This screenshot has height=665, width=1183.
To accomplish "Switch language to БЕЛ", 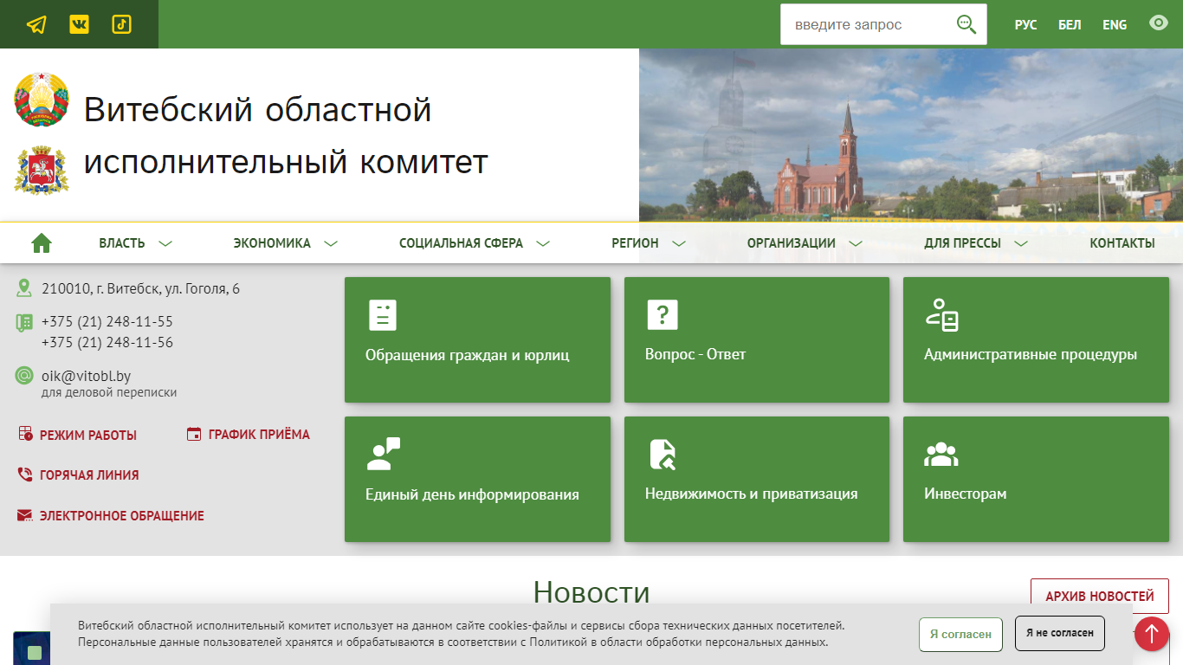I will click(1070, 25).
